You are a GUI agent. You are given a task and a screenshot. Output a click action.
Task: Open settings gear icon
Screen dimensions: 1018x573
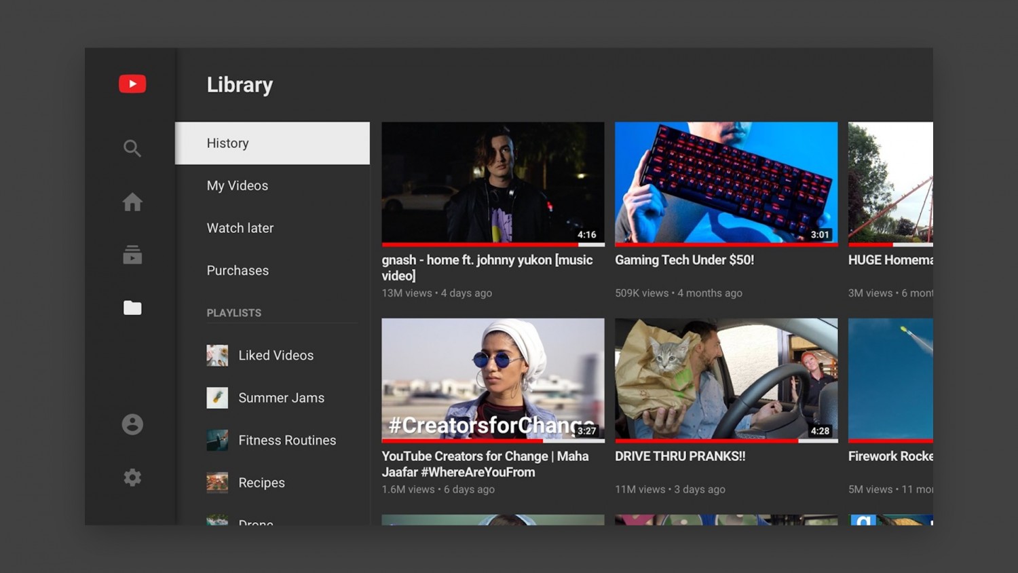(x=132, y=477)
